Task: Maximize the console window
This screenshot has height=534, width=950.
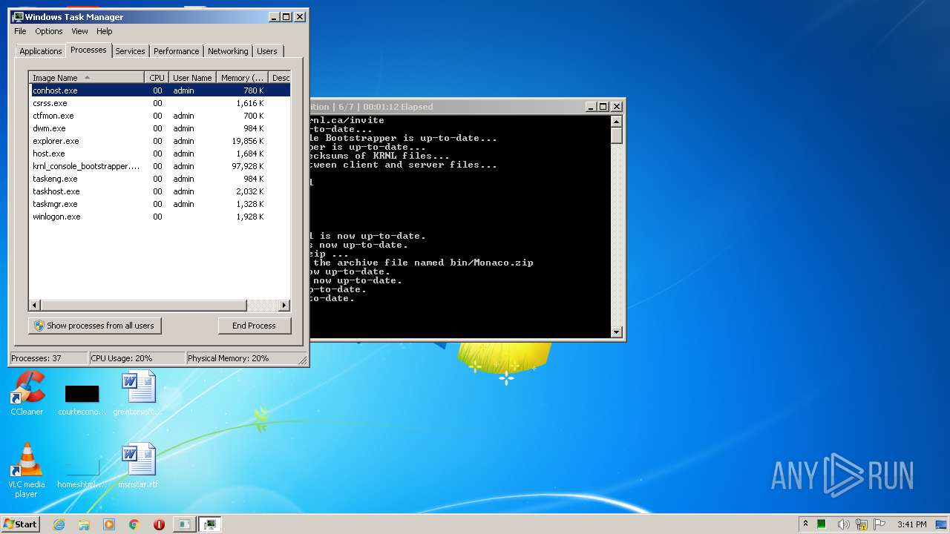Action: [x=603, y=107]
